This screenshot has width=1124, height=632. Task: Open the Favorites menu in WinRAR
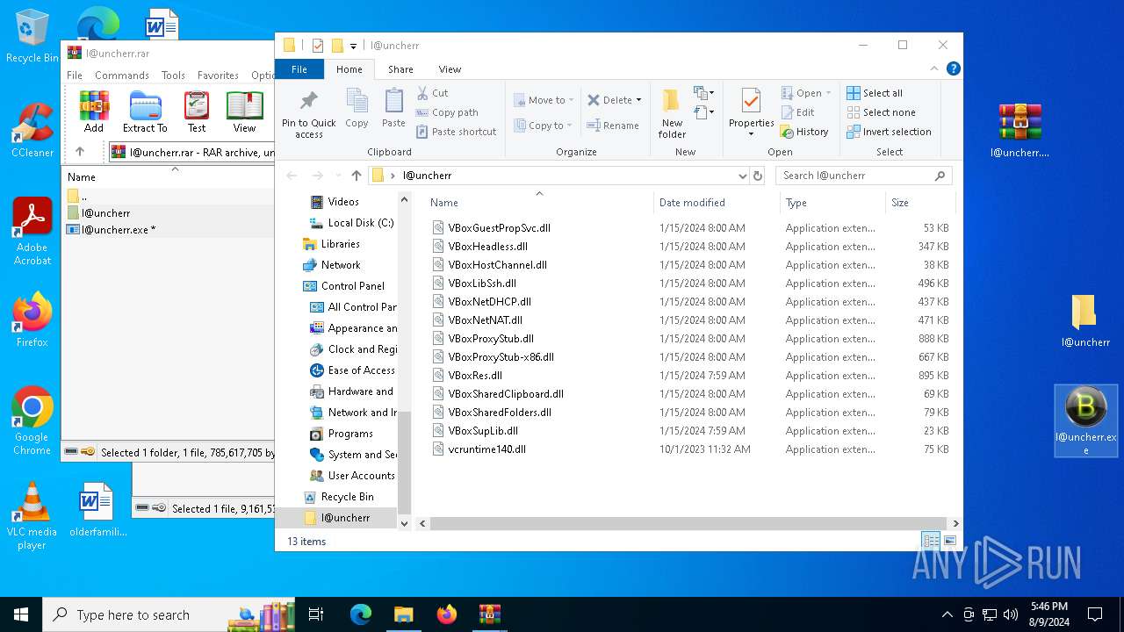coord(218,75)
